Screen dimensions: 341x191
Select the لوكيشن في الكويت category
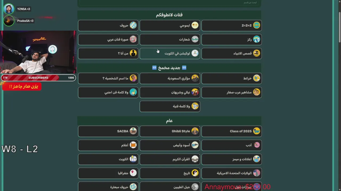pos(170,53)
